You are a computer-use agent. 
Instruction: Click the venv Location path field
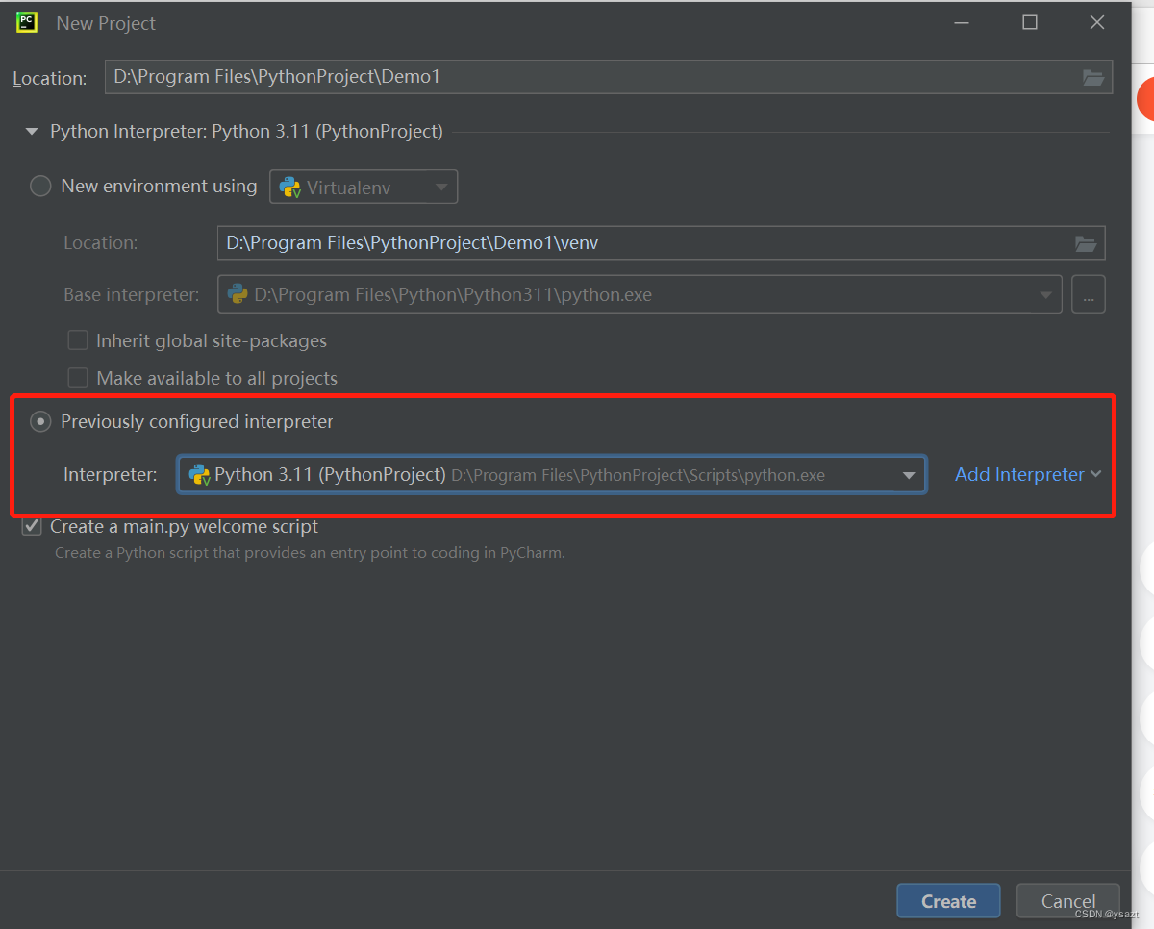click(662, 243)
